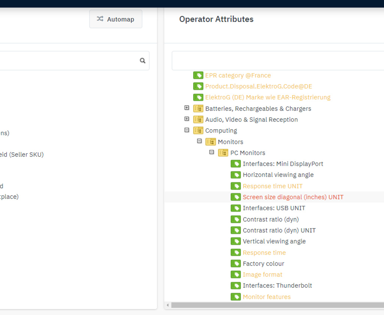Image resolution: width=384 pixels, height=315 pixels.
Task: Select EPR category @France attribute
Action: coord(238,75)
